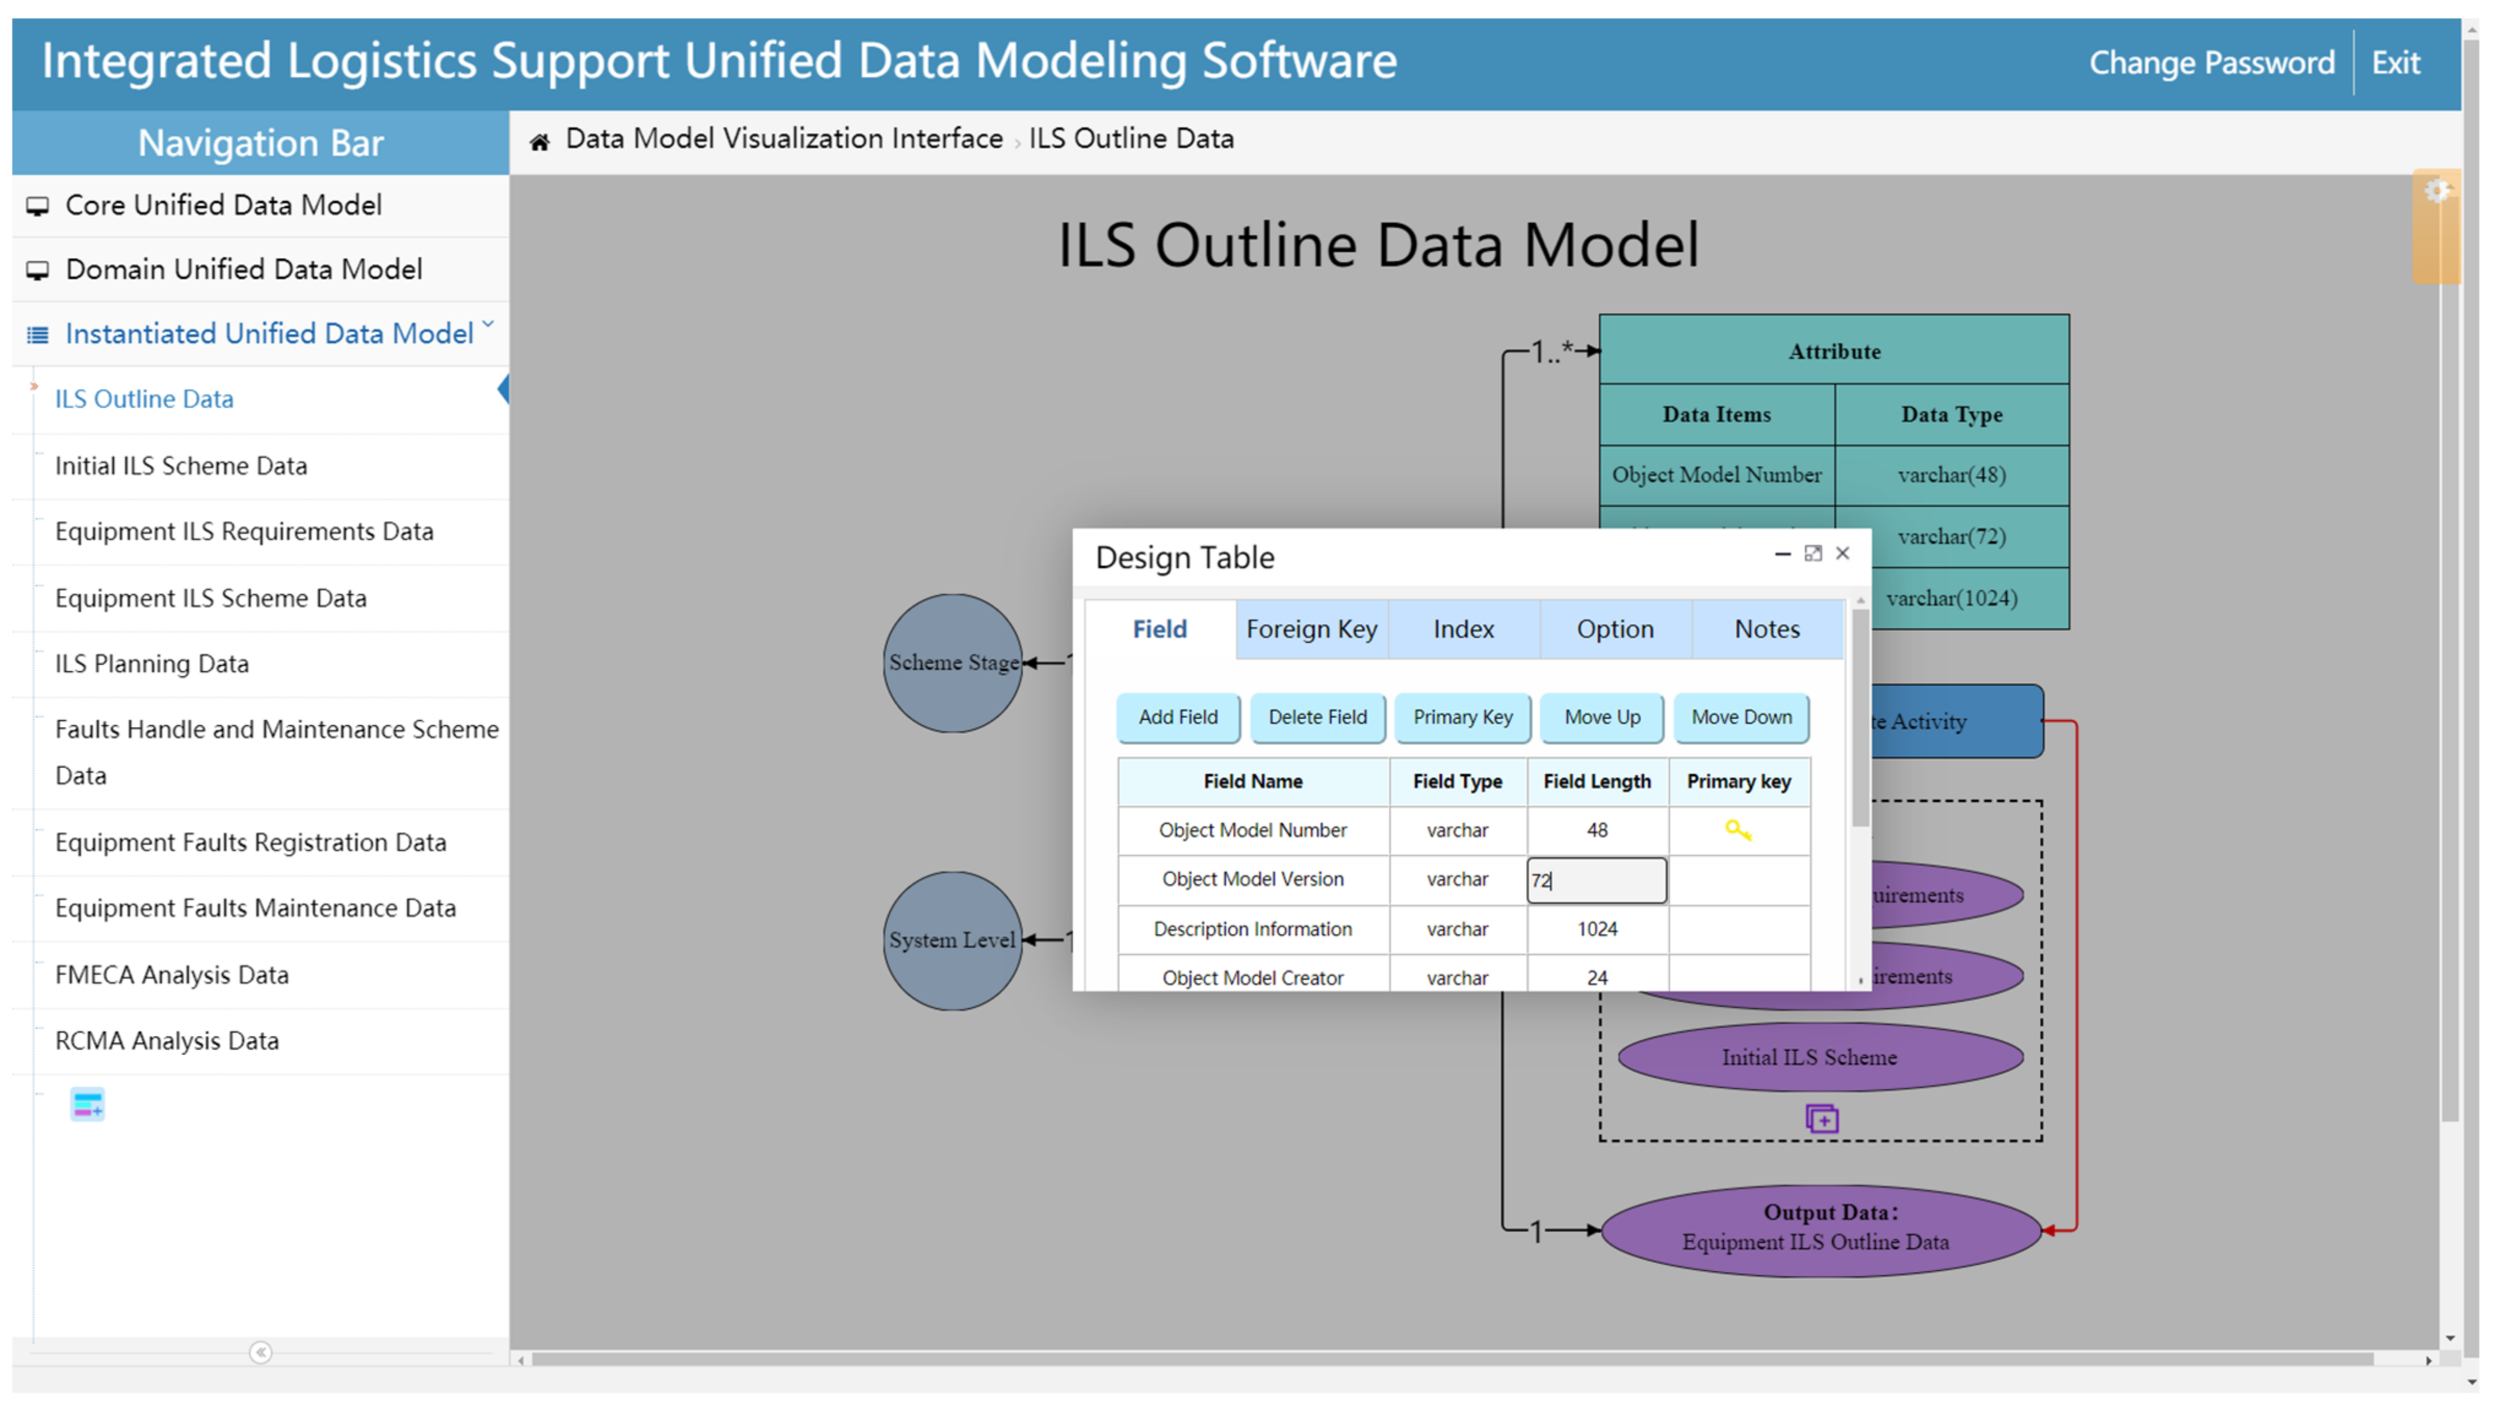The height and width of the screenshot is (1410, 2494).
Task: Click the Delete Field button
Action: coord(1317,718)
